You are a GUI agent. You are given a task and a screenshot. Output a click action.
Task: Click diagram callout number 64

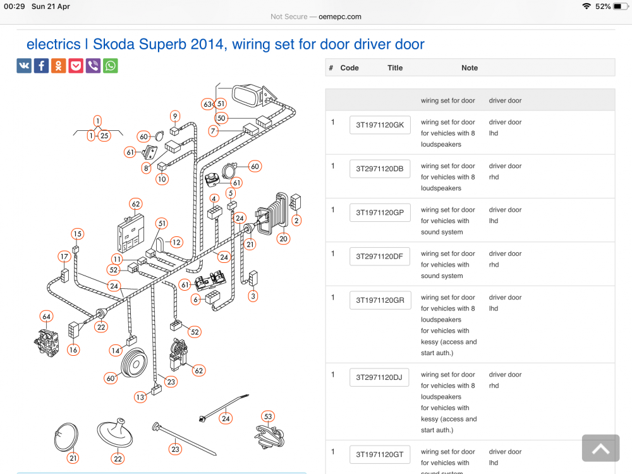click(x=46, y=317)
